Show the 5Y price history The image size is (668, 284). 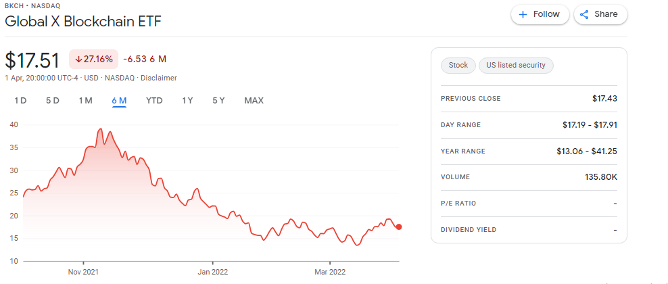pyautogui.click(x=218, y=101)
